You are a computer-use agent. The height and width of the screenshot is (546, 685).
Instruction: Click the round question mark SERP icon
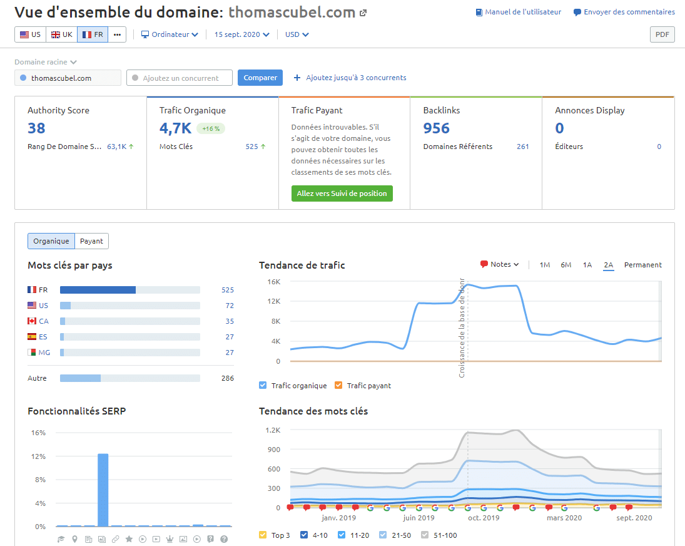tap(224, 539)
